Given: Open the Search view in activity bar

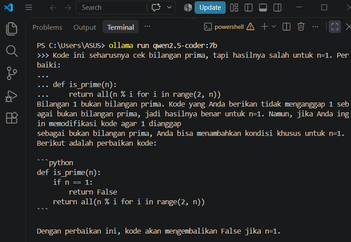Looking at the screenshot, I should (x=12, y=51).
